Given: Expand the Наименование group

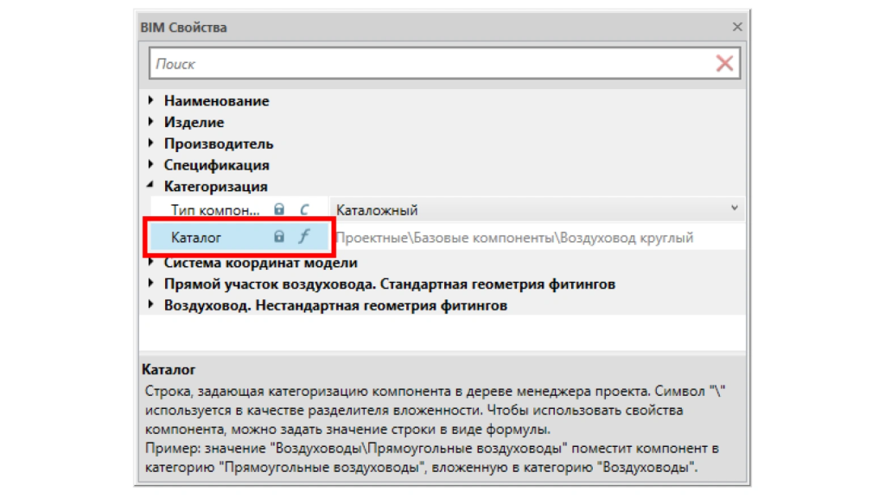Looking at the screenshot, I should 153,101.
